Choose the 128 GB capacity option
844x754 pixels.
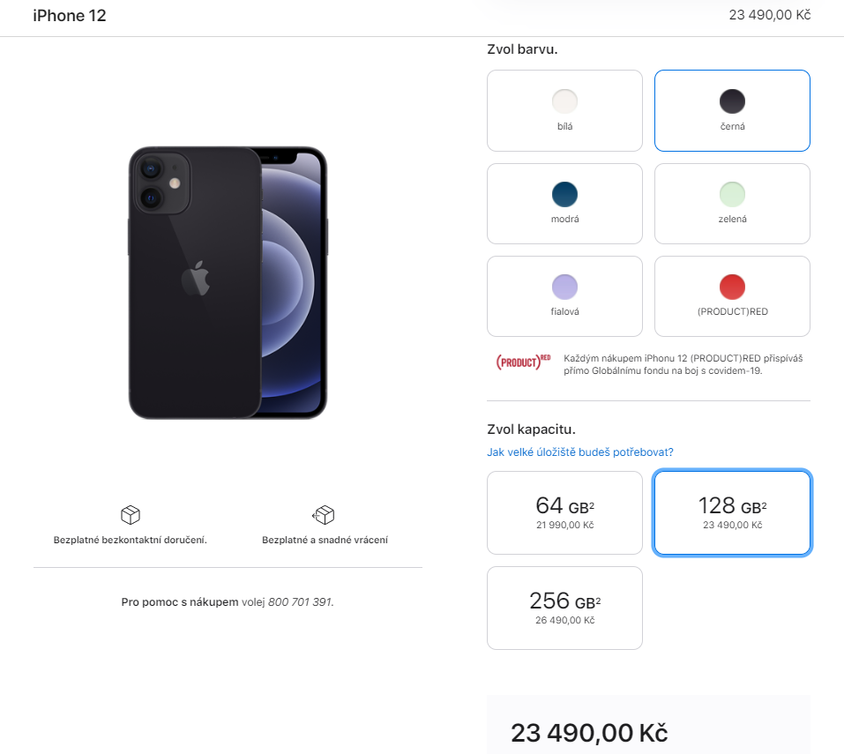[732, 513]
